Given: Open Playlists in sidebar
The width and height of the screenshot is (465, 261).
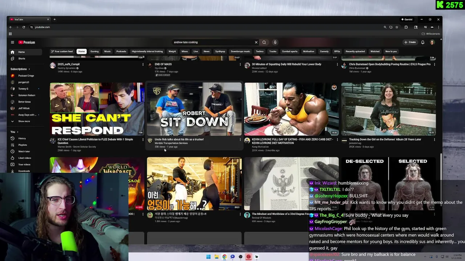Looking at the screenshot, I should [x=25, y=145].
